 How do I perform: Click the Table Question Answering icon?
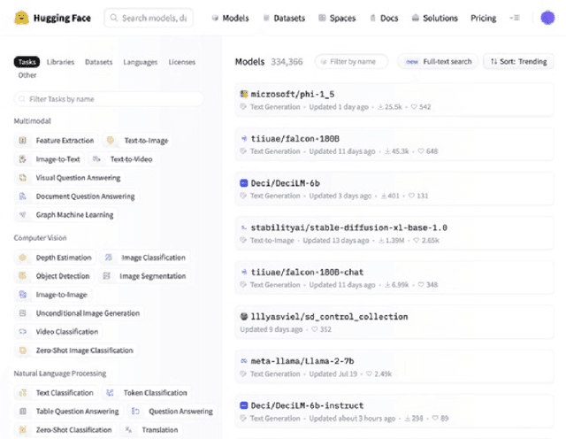[x=23, y=412]
